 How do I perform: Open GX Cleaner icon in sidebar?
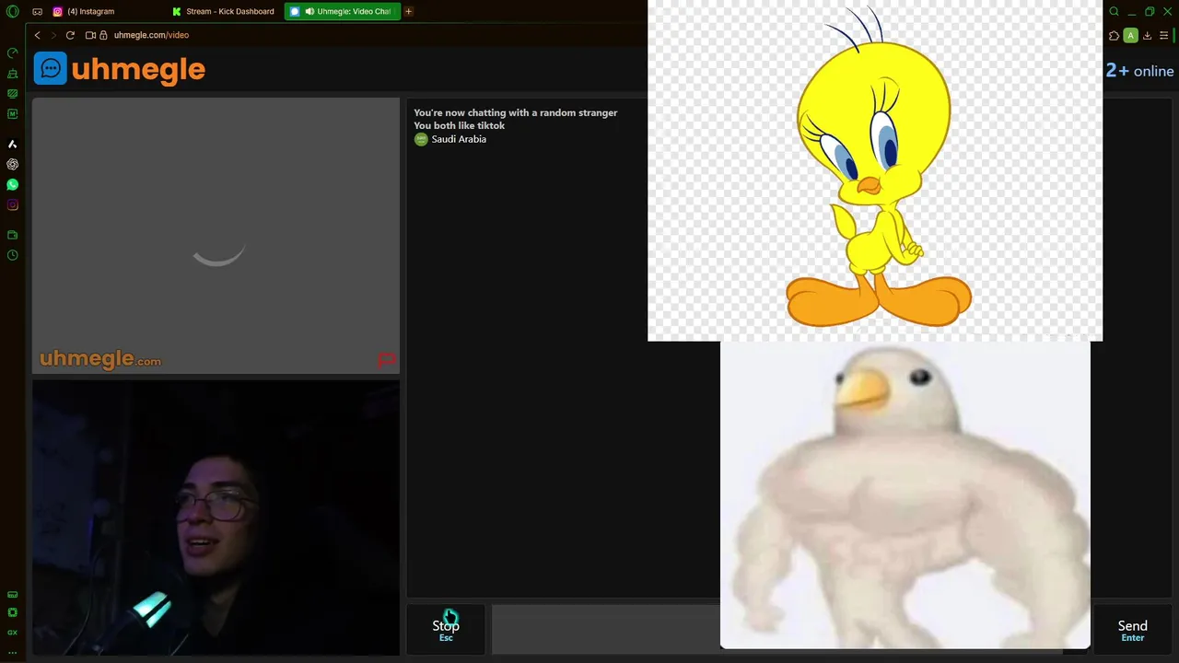13,74
